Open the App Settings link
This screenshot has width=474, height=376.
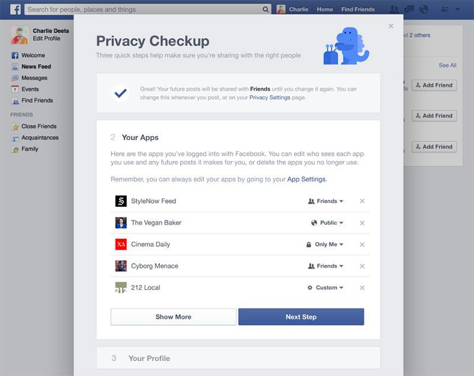(x=306, y=179)
